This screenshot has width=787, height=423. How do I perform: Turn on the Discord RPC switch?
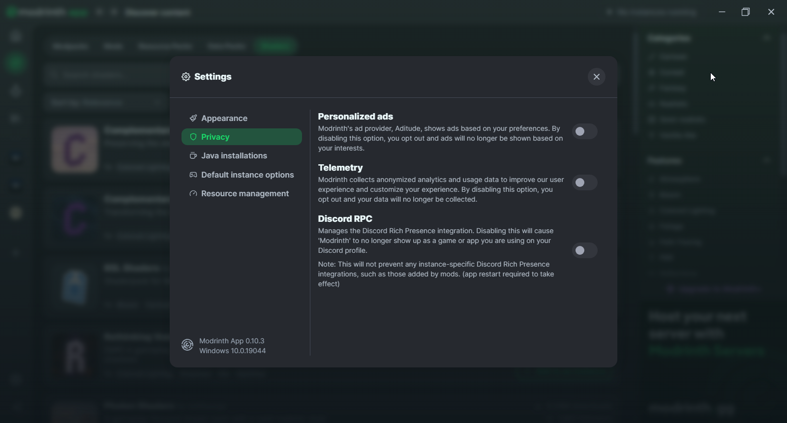click(x=585, y=251)
